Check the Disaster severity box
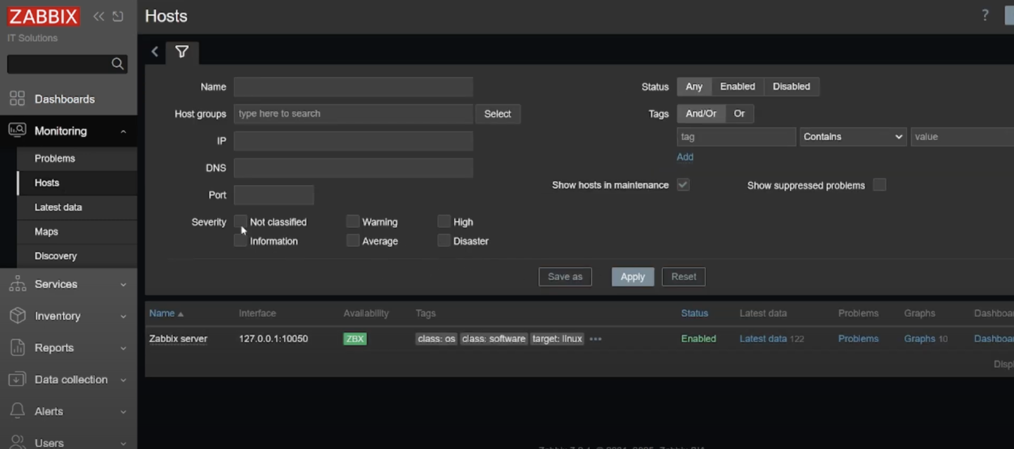Screen dimensions: 1014x449 tap(444, 241)
